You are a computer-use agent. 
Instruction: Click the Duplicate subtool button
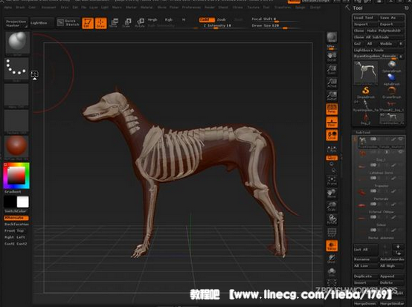[x=365, y=277]
